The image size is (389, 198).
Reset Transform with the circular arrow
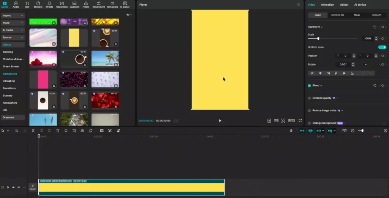click(x=375, y=27)
